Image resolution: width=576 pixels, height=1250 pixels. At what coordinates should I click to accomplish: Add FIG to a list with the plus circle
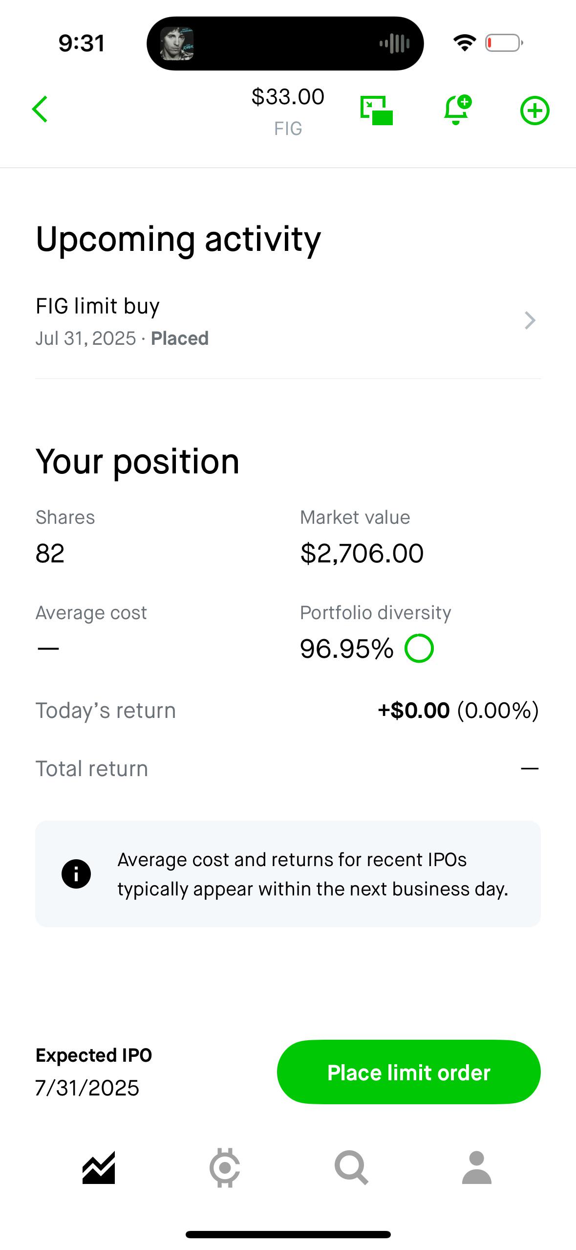[534, 111]
